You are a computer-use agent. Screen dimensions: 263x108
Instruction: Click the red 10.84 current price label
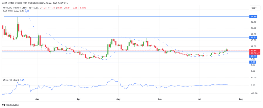255,50
